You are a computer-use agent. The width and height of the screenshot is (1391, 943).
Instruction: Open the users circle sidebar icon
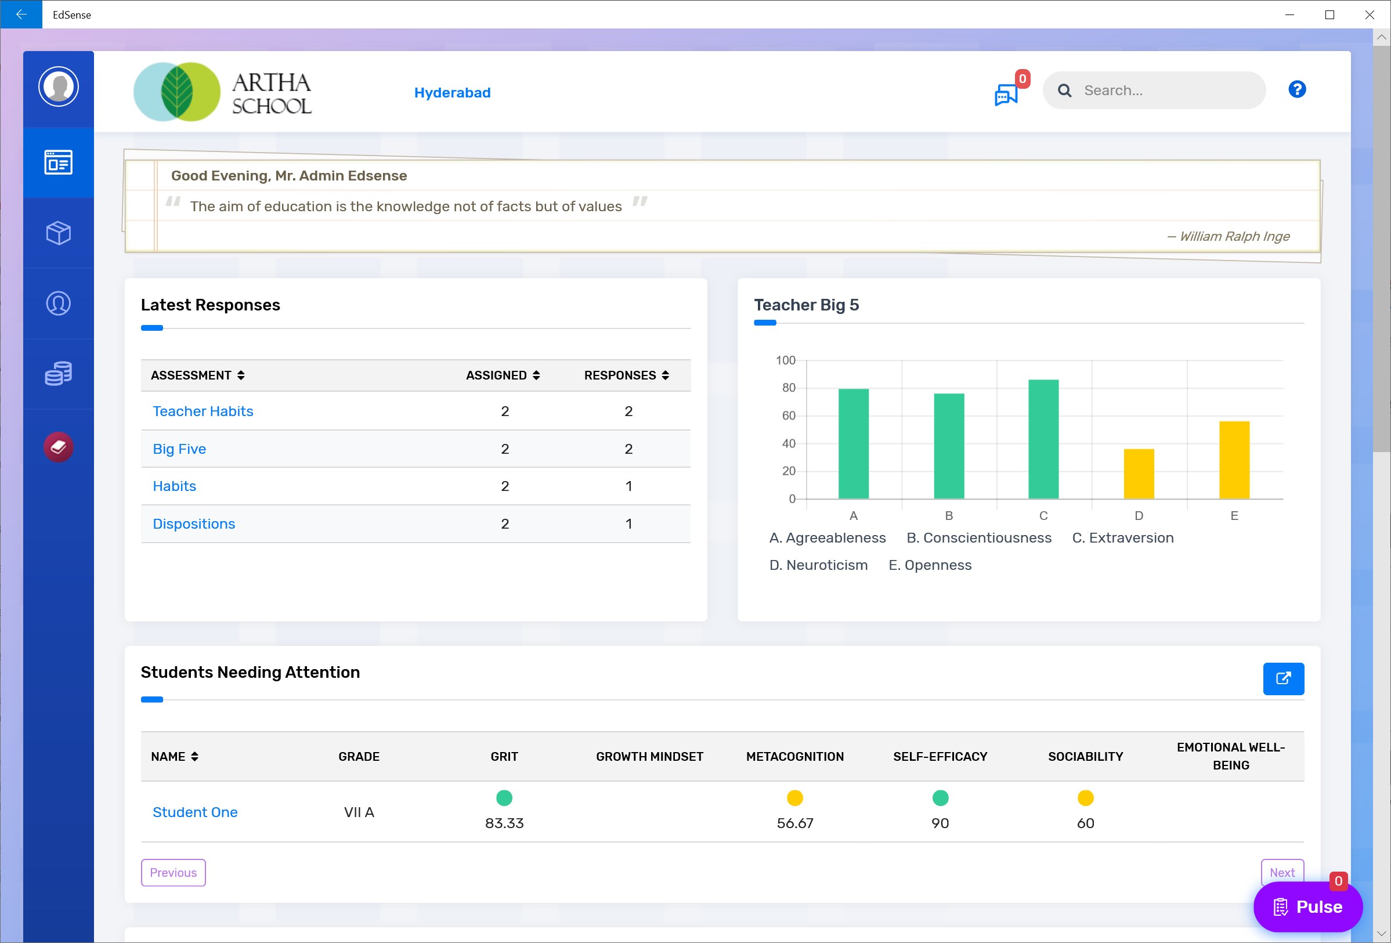pyautogui.click(x=58, y=304)
